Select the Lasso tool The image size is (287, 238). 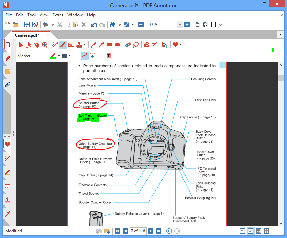click(136, 45)
